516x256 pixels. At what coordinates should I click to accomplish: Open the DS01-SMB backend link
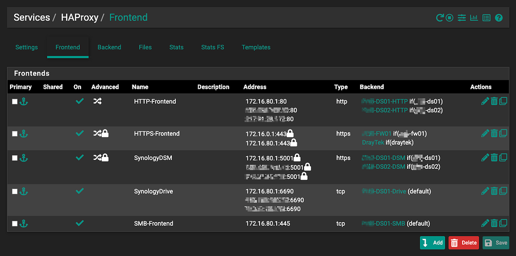click(x=383, y=224)
